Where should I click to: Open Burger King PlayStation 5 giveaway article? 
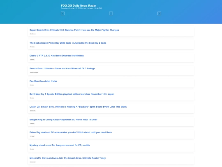tap(63, 120)
